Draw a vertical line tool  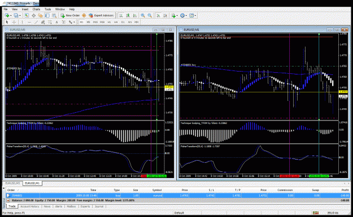click(x=22, y=22)
